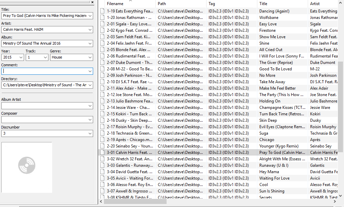Expand the Year dropdown
Viewport: 344px width, 207px height.
[21, 57]
